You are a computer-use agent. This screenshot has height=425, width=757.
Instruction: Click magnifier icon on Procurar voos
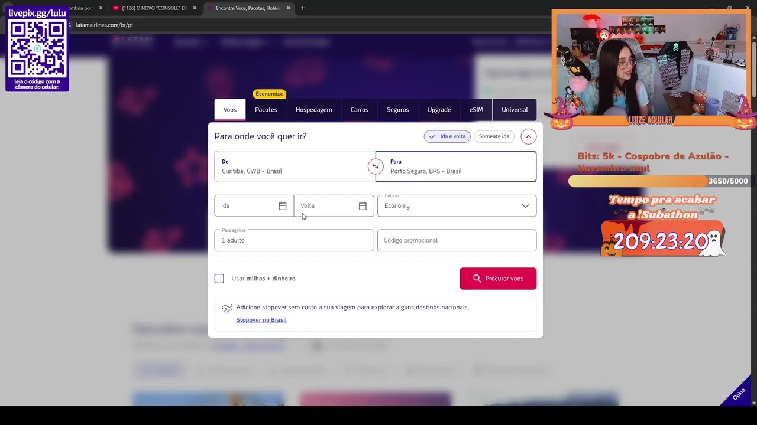tap(477, 279)
